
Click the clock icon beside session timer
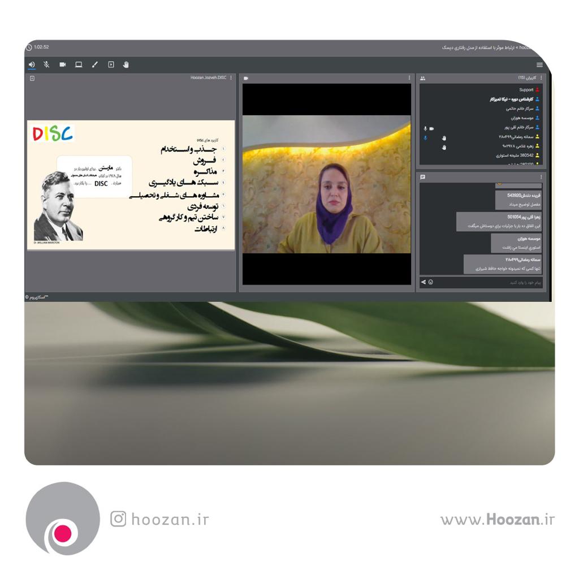29,47
